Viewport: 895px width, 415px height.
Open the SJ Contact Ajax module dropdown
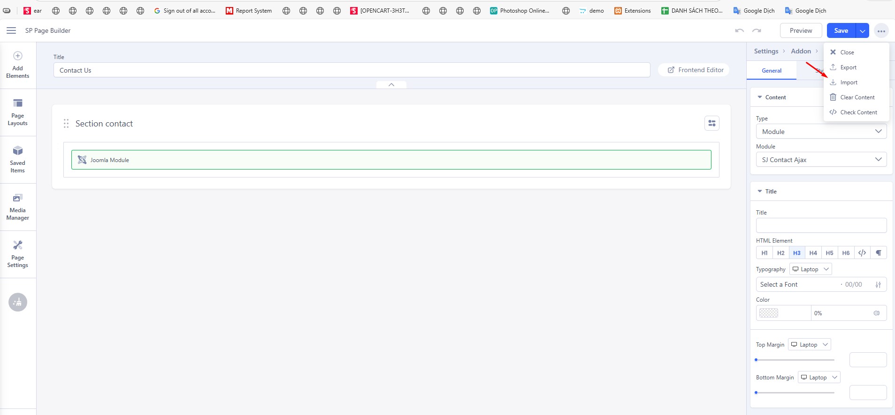pos(821,160)
